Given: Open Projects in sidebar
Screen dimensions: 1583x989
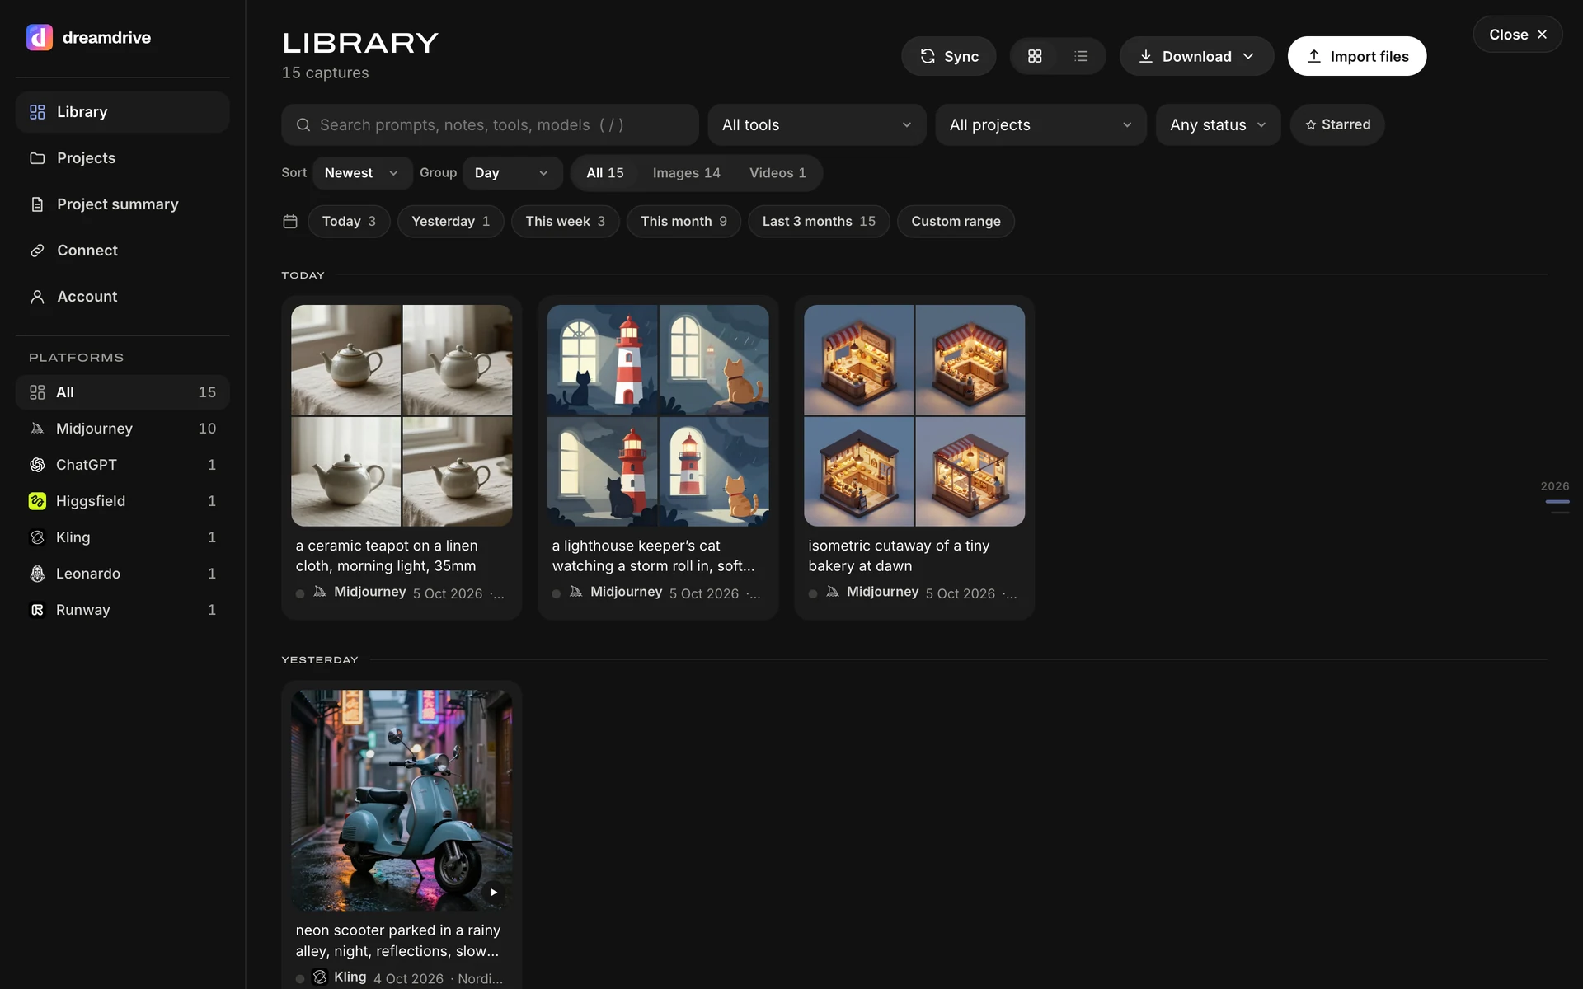Looking at the screenshot, I should (122, 158).
